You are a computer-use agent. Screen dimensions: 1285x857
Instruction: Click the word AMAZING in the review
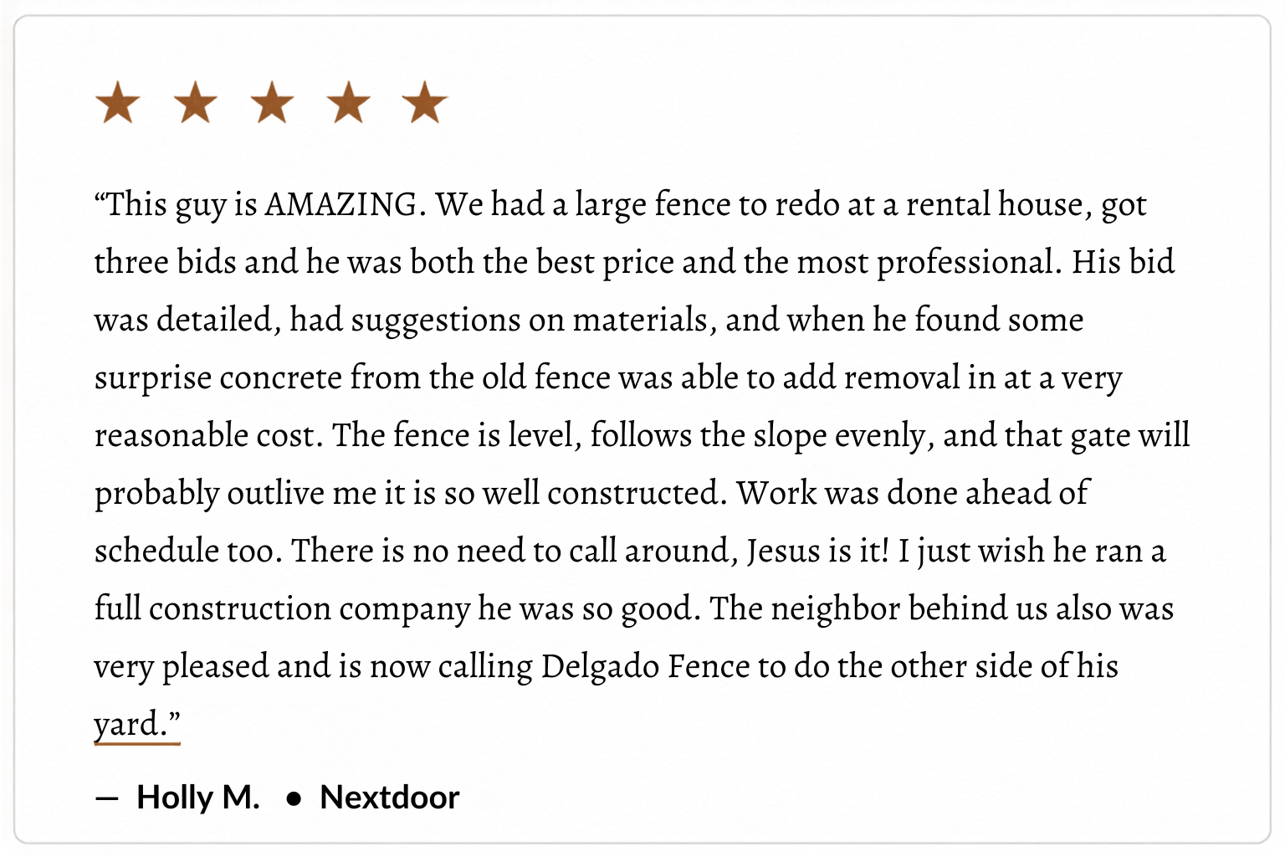point(340,204)
